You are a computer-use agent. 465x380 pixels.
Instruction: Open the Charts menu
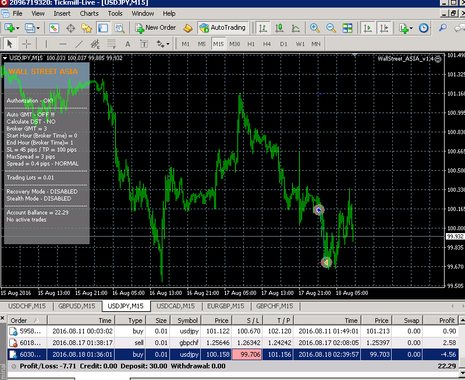tap(89, 13)
